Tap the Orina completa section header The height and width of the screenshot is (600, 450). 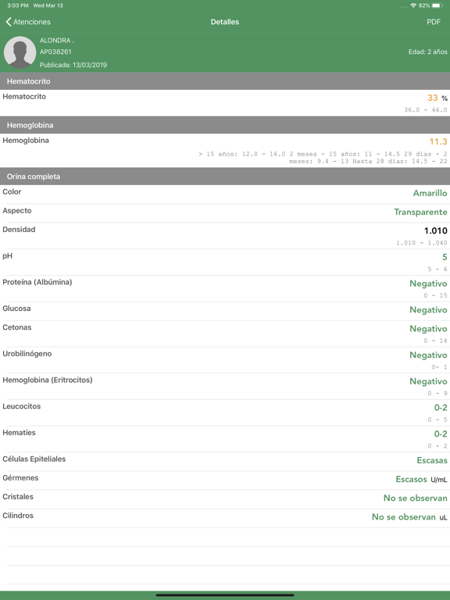coord(225,177)
